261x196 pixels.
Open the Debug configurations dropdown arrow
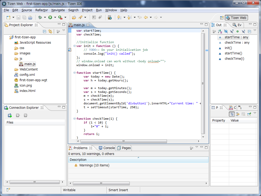click(x=45, y=17)
